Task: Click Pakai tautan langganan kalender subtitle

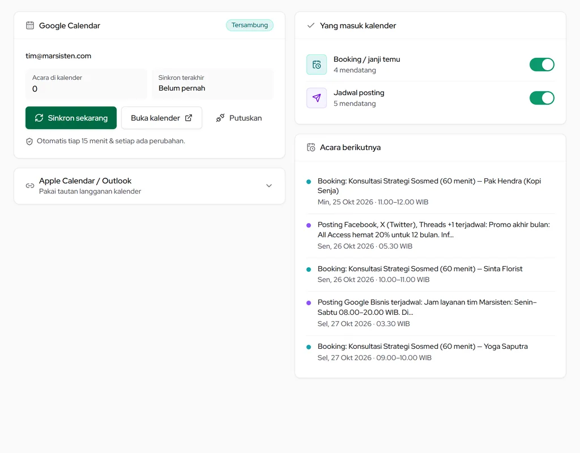Action: [90, 191]
